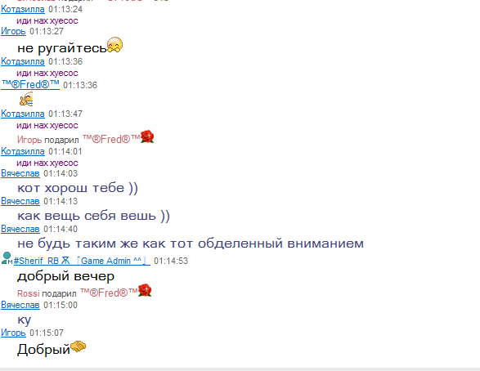Click the rose gift icon from Игорь
Viewport: 480px width, 371px height.
(x=147, y=136)
